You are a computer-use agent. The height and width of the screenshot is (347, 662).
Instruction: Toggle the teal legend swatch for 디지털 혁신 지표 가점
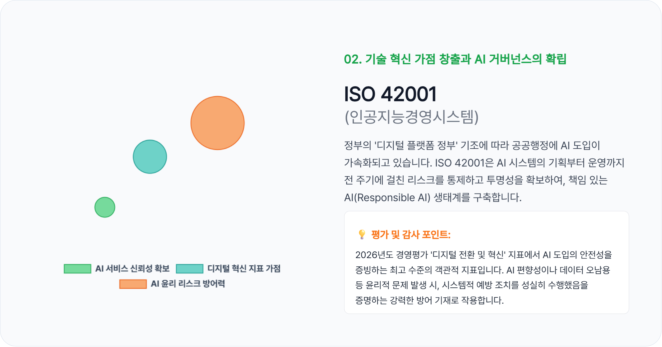click(x=189, y=269)
